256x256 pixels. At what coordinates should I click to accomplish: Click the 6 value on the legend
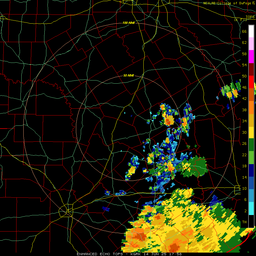[245, 200]
